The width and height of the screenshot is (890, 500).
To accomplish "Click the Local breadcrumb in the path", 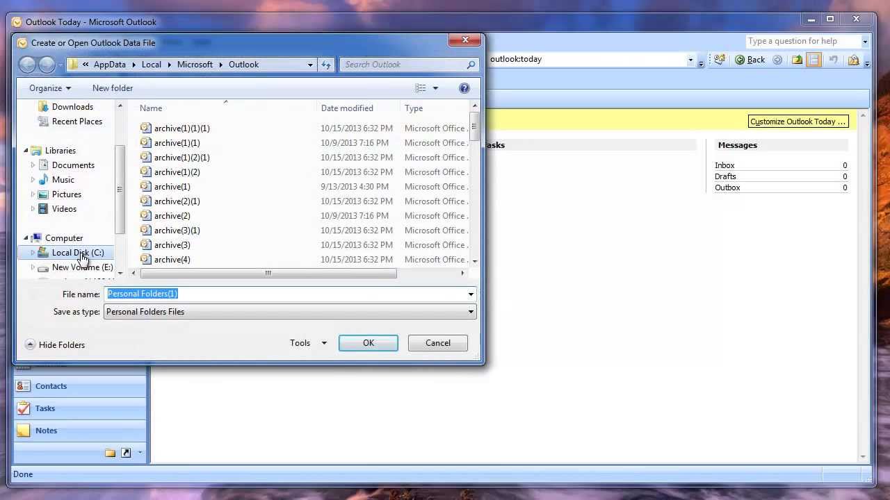I will point(152,65).
